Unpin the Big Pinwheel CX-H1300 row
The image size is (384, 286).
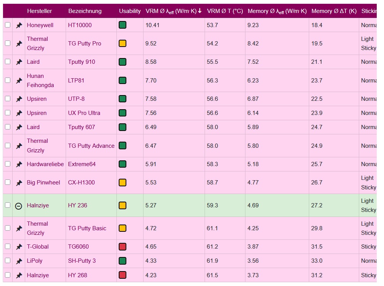[19, 183]
